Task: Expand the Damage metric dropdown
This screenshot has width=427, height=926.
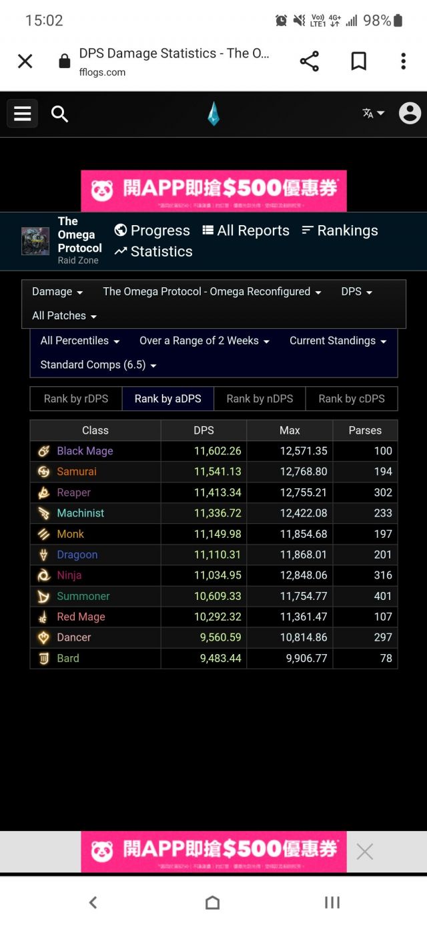Action: tap(57, 292)
